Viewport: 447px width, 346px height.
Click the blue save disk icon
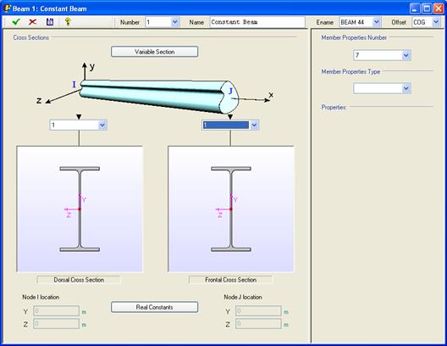click(50, 22)
